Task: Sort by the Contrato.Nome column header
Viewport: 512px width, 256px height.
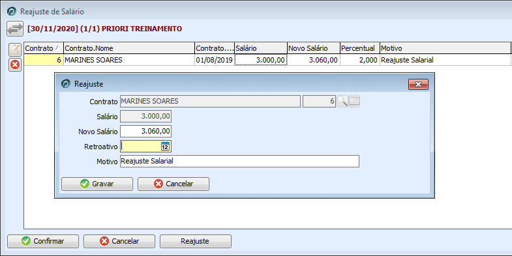Action: 129,48
